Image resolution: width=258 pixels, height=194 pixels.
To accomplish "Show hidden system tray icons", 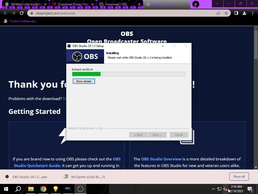I will [213, 189].
